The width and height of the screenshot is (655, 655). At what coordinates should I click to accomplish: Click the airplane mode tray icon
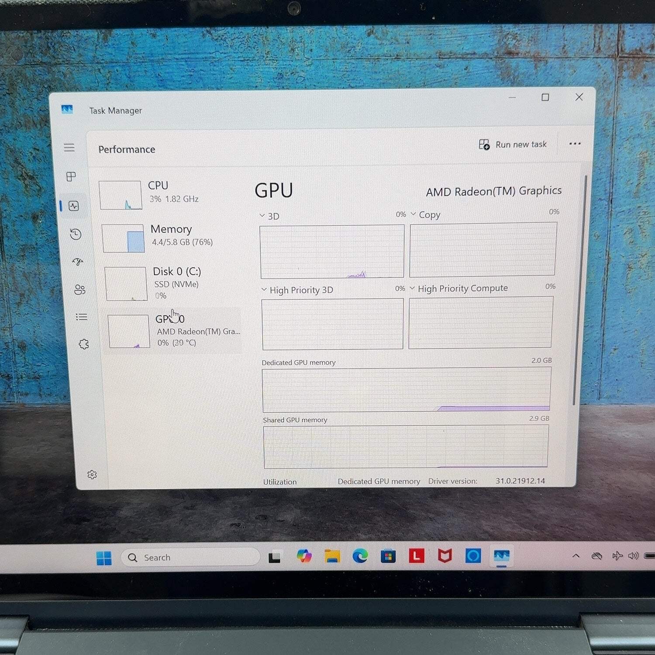(x=617, y=555)
